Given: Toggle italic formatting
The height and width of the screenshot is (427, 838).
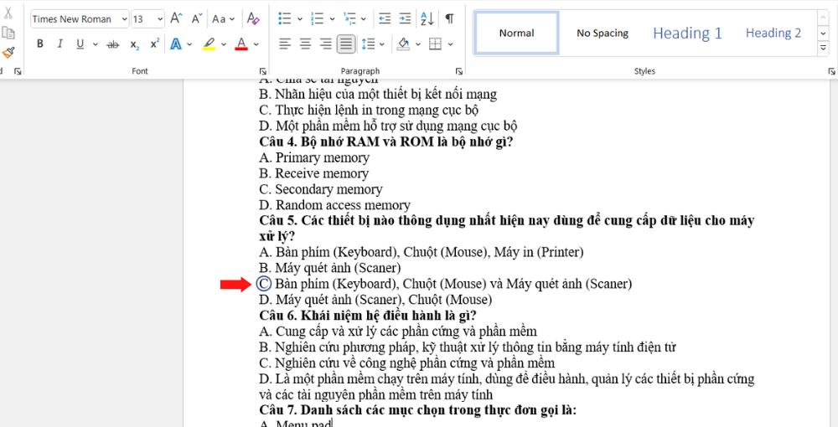Looking at the screenshot, I should point(59,44).
